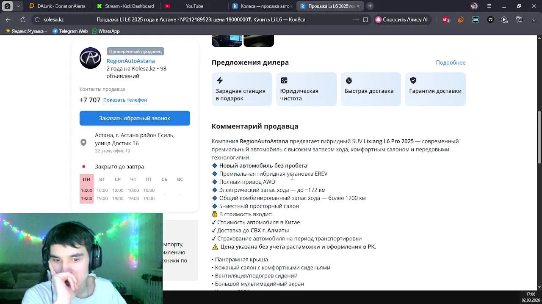
Task: Click the shield check icon in Гарантия доставки card
Action: (x=413, y=80)
